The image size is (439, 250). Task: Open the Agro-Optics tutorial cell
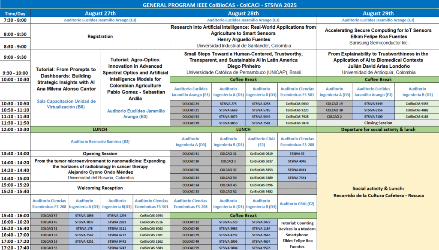click(x=135, y=88)
